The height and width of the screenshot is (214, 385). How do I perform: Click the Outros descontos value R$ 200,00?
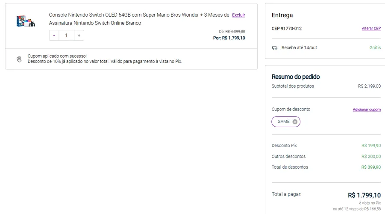coord(371,157)
